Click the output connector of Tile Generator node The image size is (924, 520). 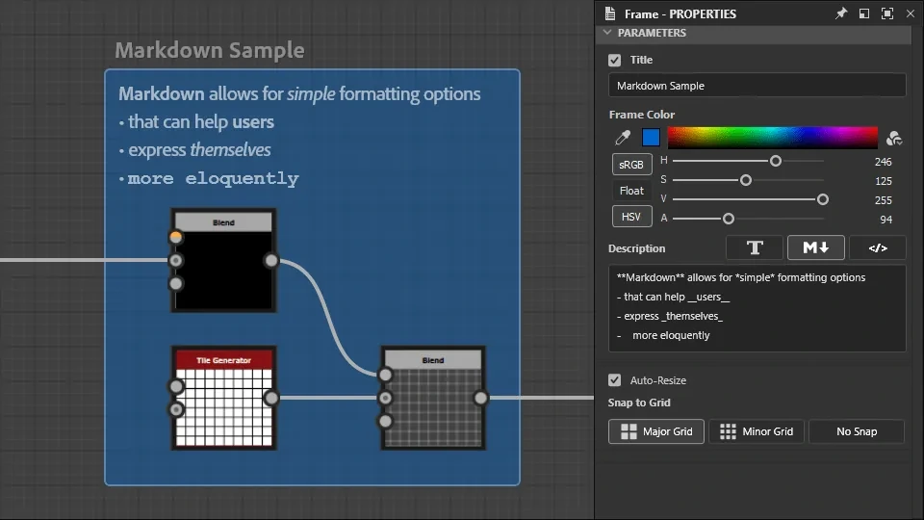click(x=271, y=398)
